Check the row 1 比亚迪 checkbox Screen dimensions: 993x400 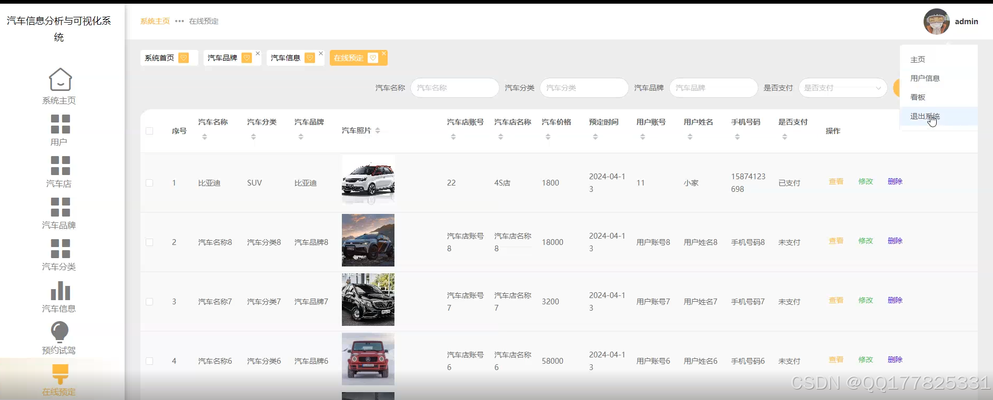pos(149,183)
